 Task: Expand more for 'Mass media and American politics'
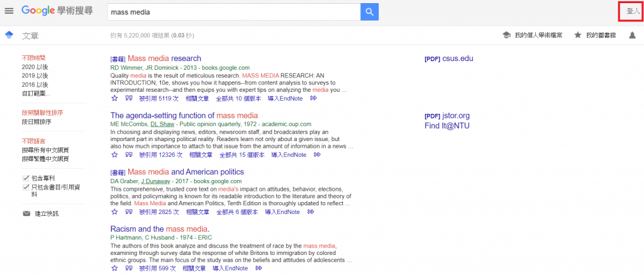pos(311,212)
